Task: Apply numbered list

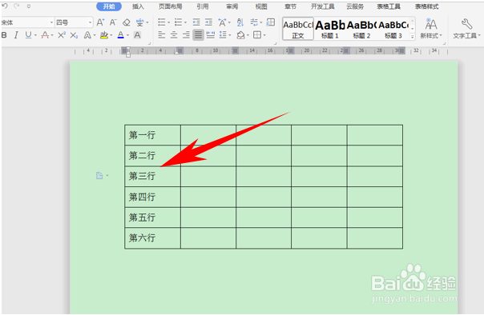Action: [x=179, y=22]
